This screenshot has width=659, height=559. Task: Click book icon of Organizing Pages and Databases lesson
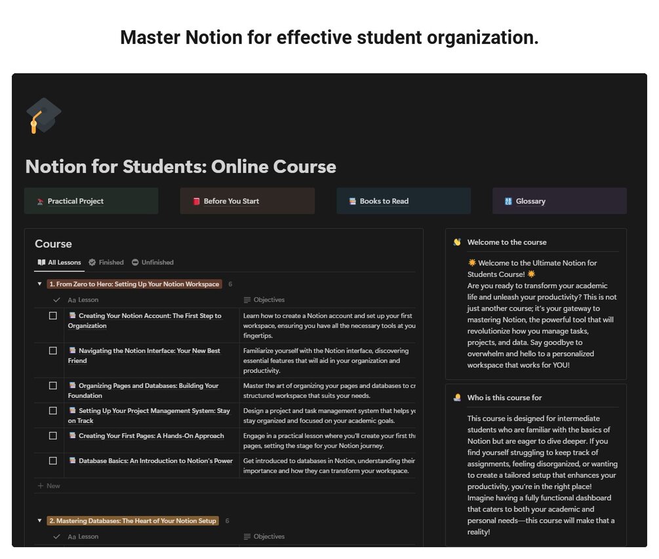[x=72, y=385]
